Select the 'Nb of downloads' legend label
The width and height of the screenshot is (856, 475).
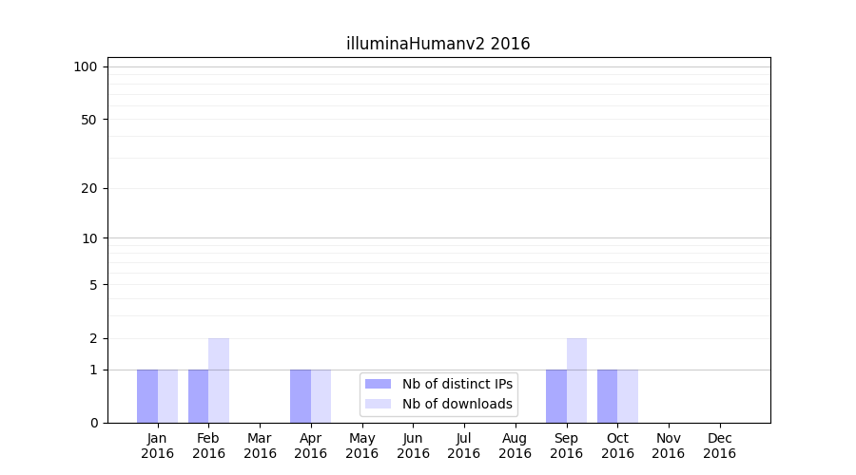point(457,404)
